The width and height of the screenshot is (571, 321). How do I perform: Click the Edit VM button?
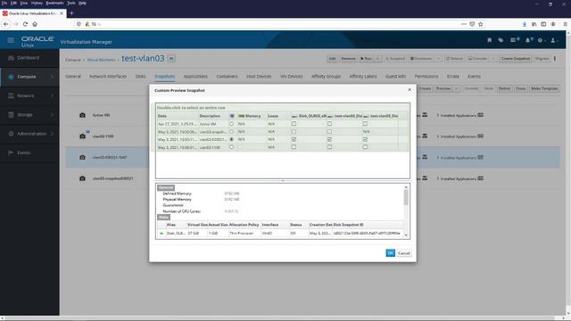click(332, 59)
